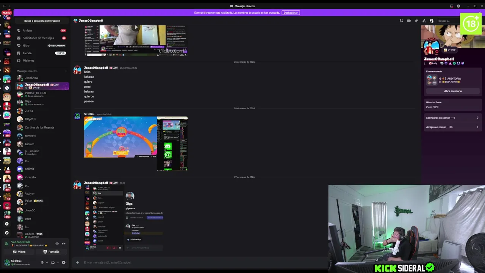Open the Misiones page
The height and width of the screenshot is (273, 485).
click(42, 61)
